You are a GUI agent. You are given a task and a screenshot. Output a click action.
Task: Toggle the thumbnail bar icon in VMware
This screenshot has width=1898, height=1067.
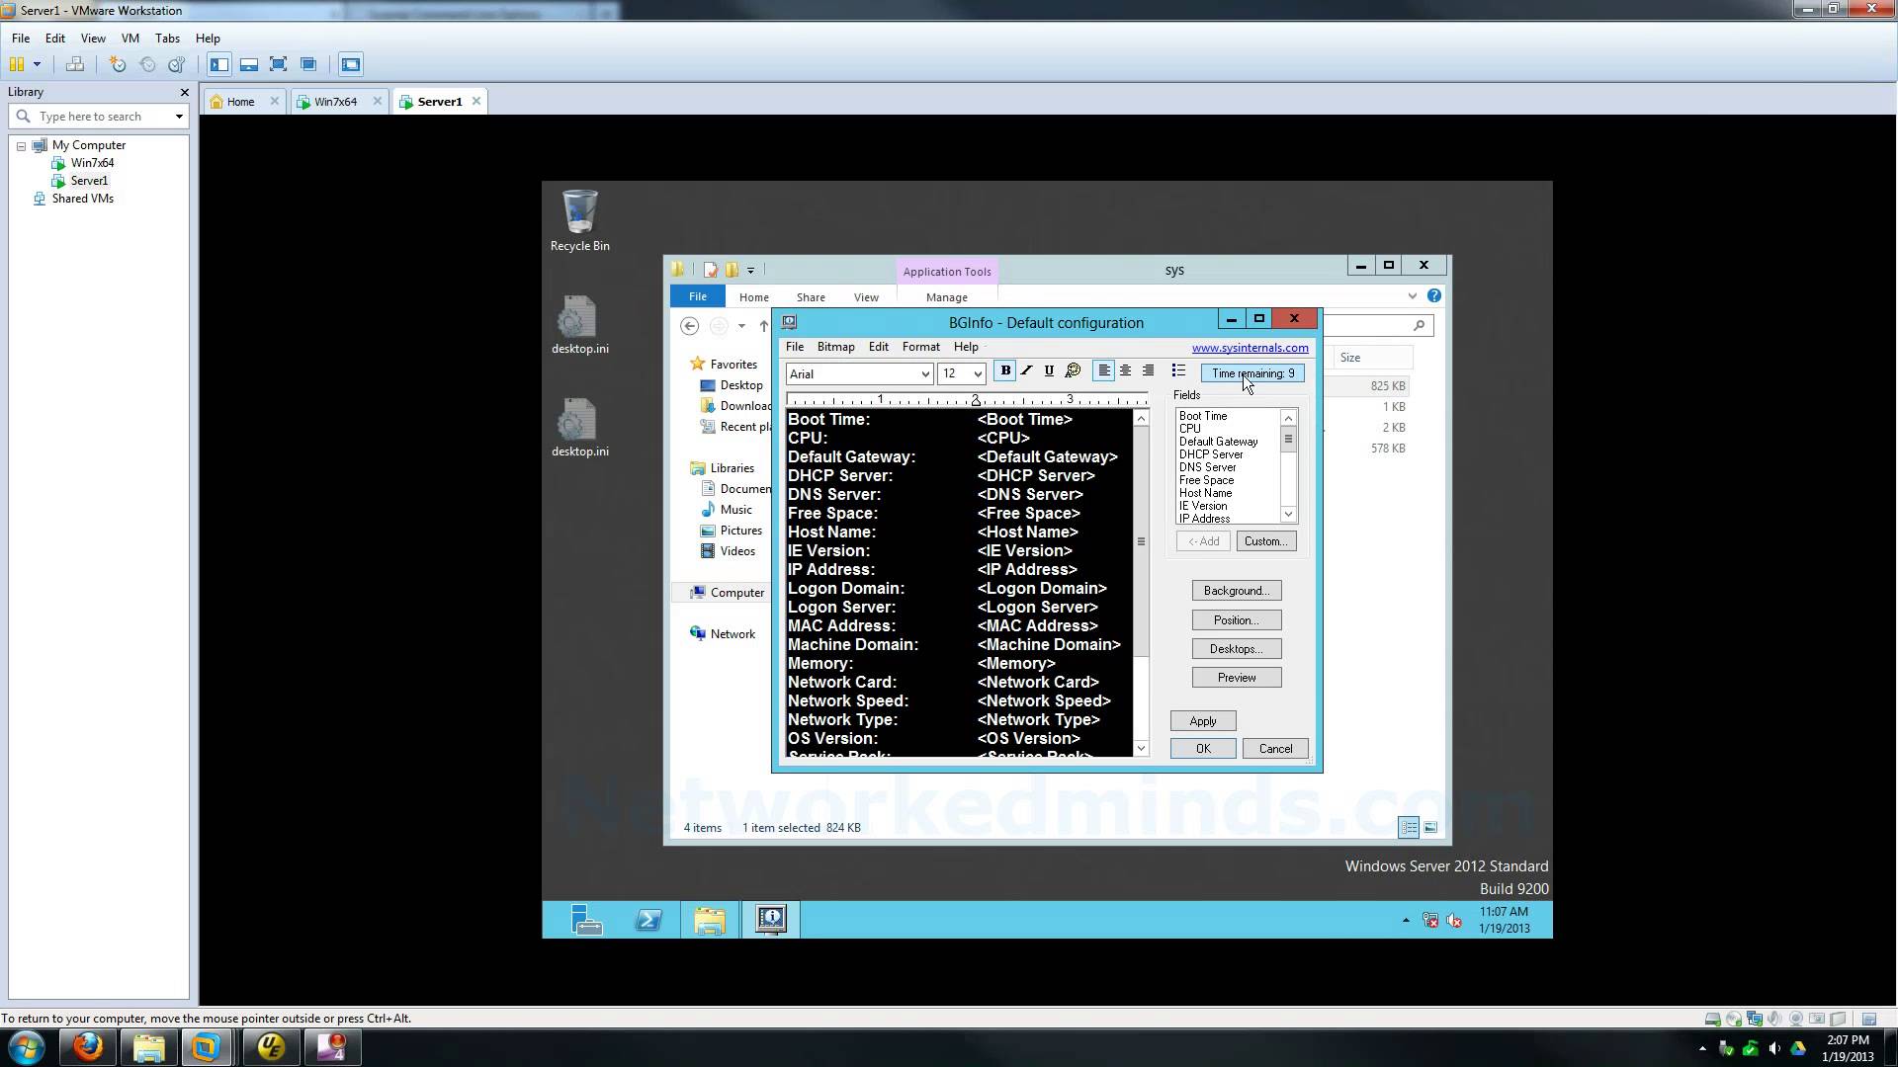249,64
